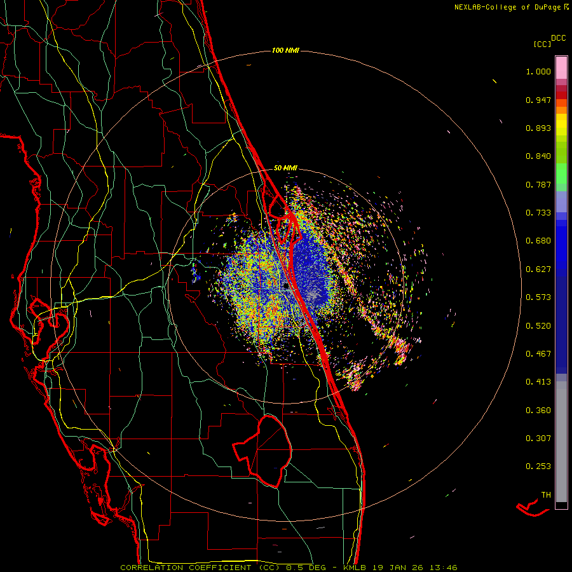572x572 pixels.
Task: Click the 1.000 color scale label
Action: click(538, 71)
